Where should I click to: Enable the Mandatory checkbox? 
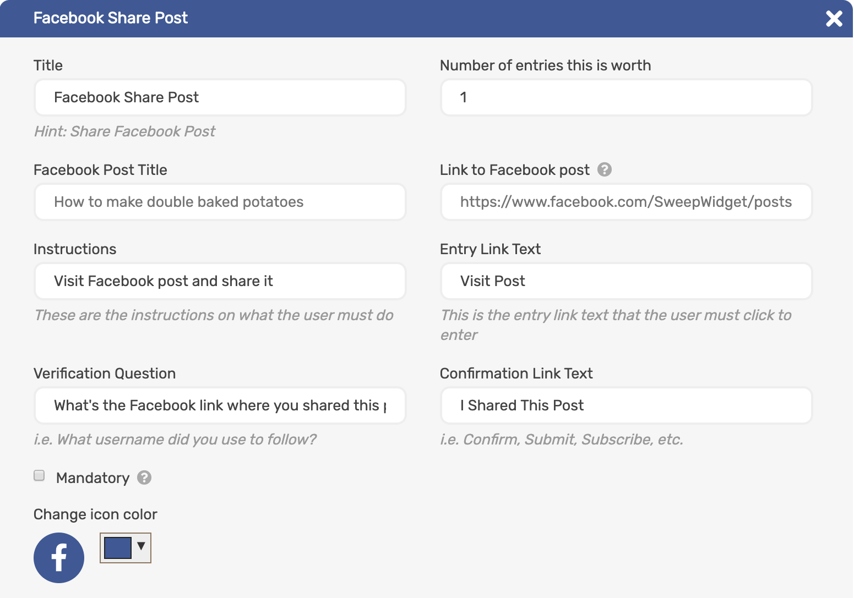click(39, 475)
